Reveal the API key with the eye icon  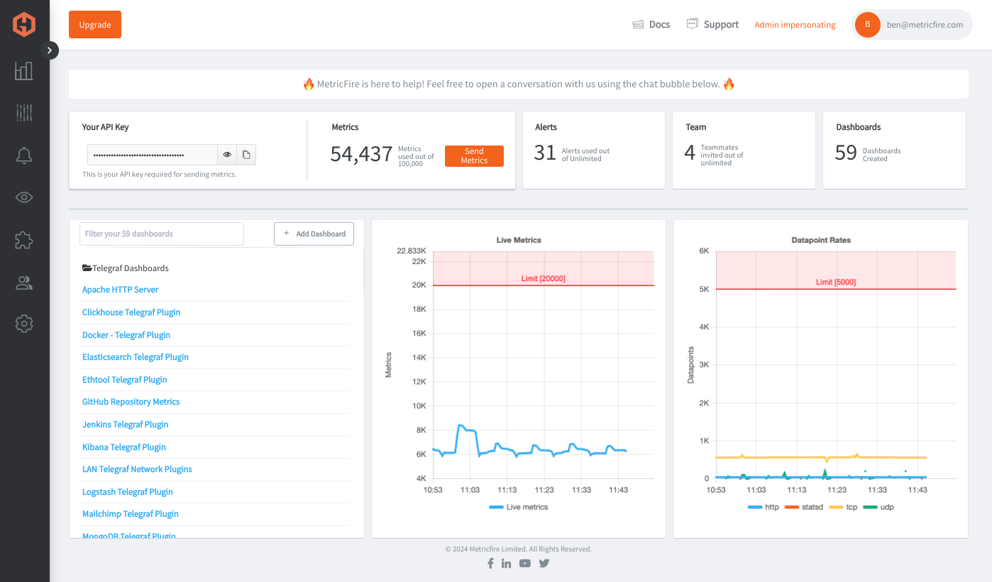[x=227, y=155]
